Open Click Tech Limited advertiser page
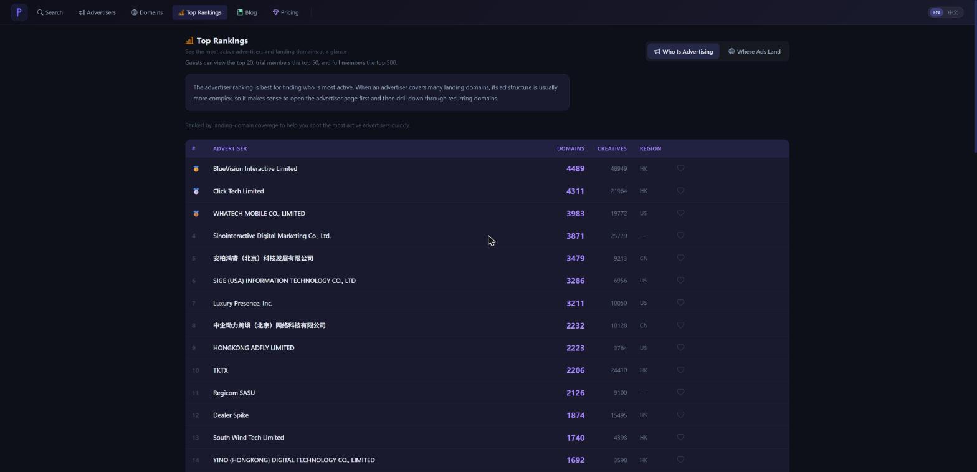Image resolution: width=977 pixels, height=472 pixels. coord(238,191)
